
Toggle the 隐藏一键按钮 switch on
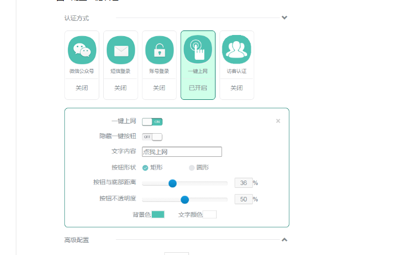152,137
